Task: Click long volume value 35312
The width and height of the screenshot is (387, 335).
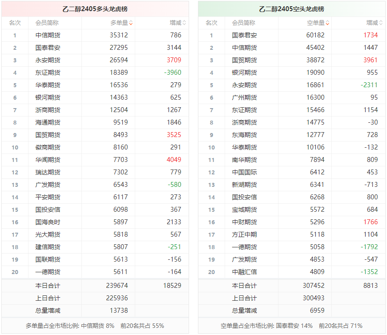Action: point(119,35)
